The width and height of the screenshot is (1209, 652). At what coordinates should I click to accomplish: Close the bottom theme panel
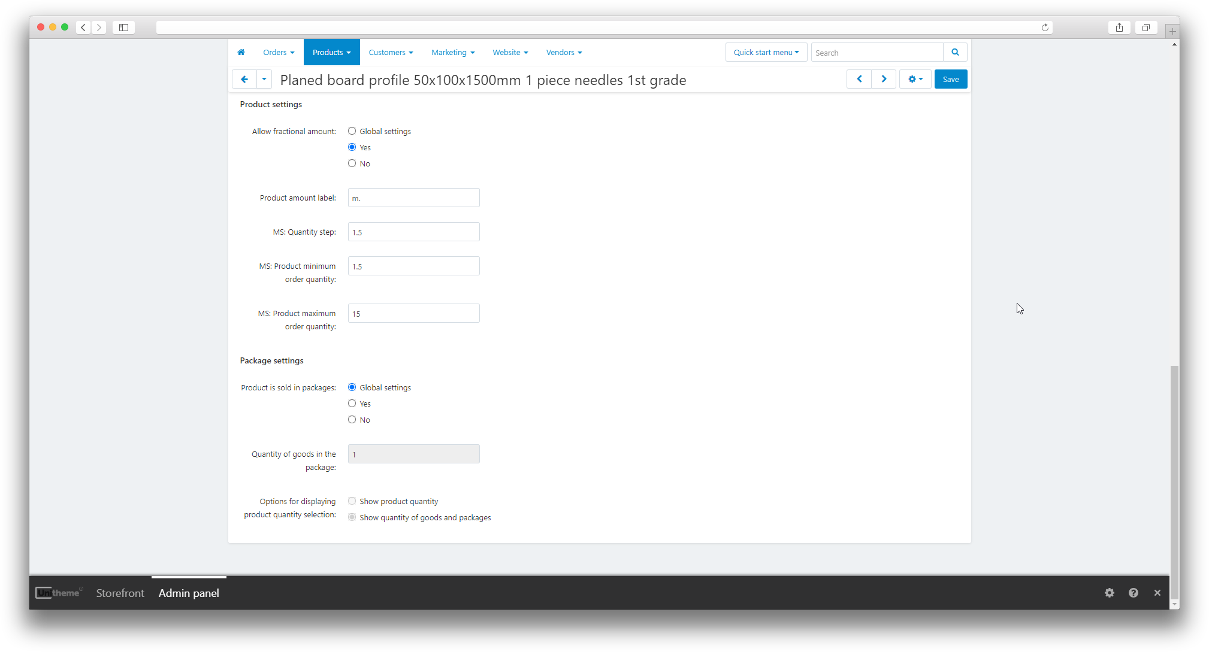click(x=1157, y=593)
